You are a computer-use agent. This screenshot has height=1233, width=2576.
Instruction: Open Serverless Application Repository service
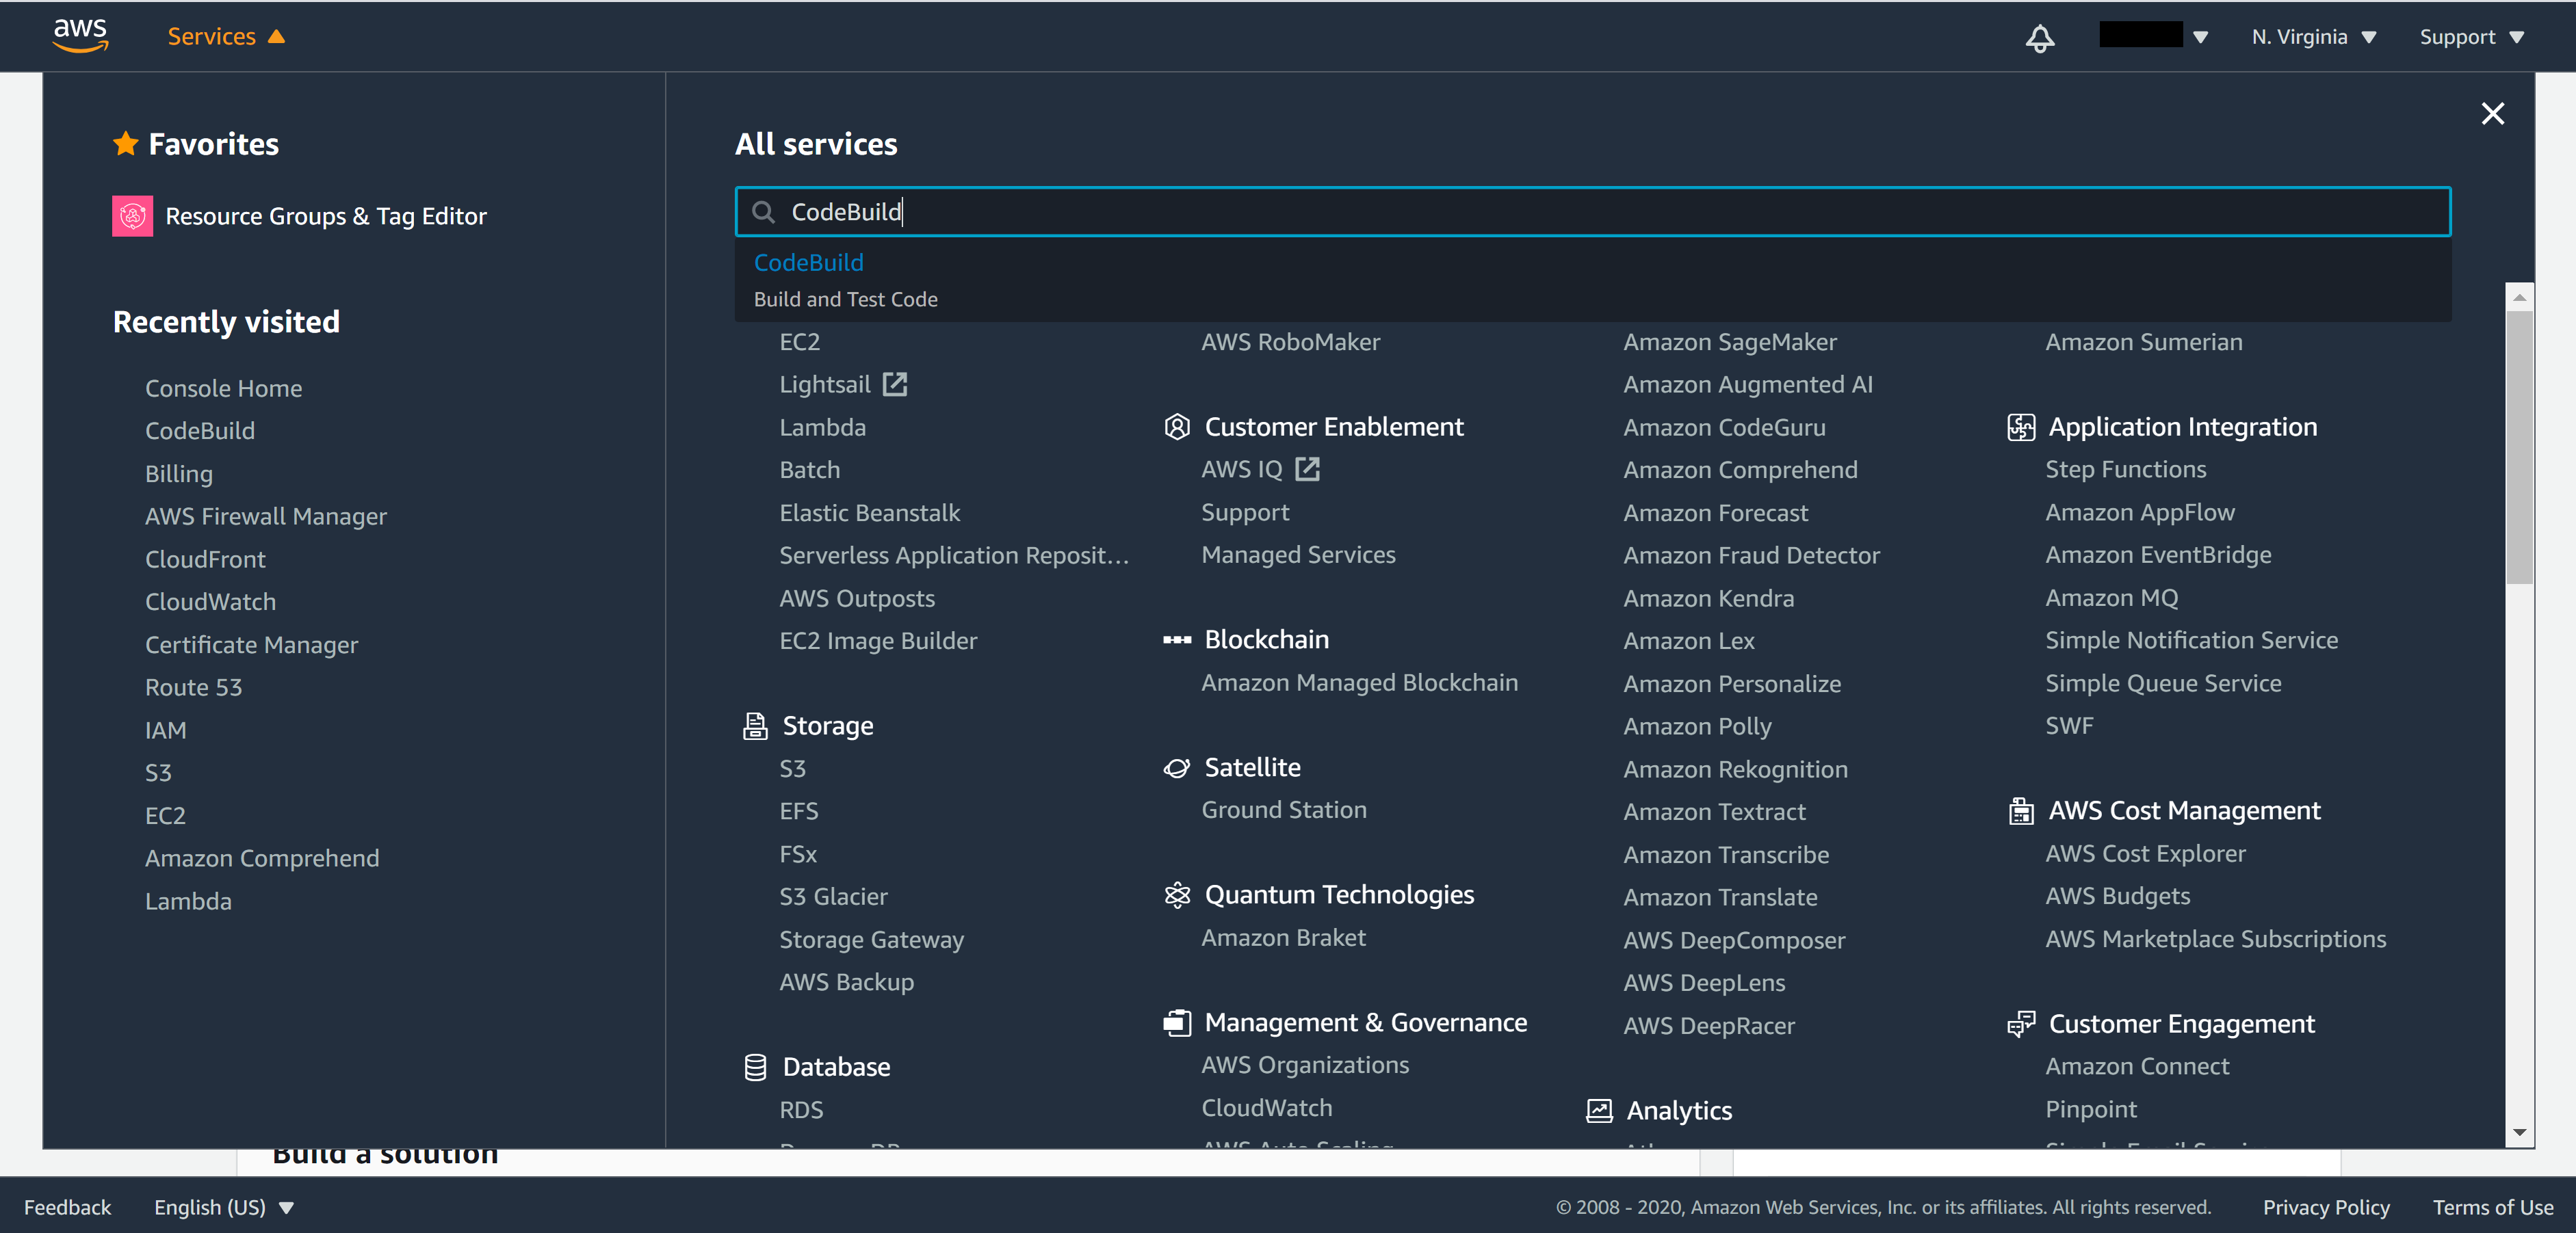(x=954, y=555)
